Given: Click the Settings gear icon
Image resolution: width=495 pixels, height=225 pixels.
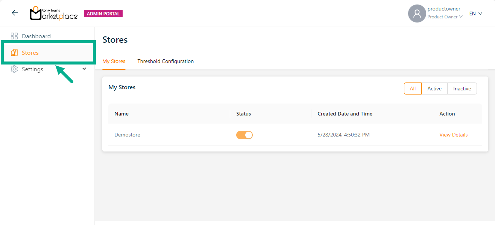Looking at the screenshot, I should 14,69.
